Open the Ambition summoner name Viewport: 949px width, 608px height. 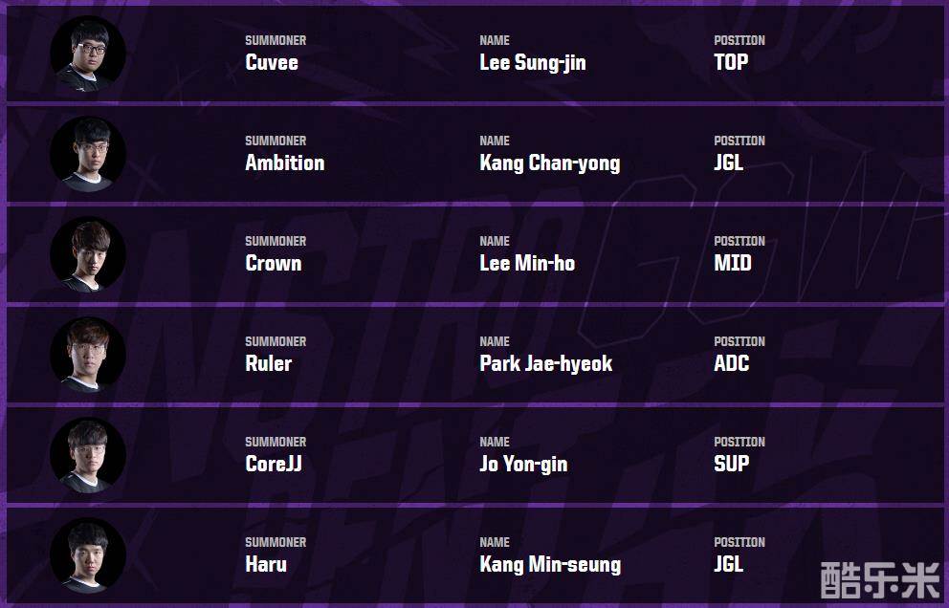click(x=284, y=163)
